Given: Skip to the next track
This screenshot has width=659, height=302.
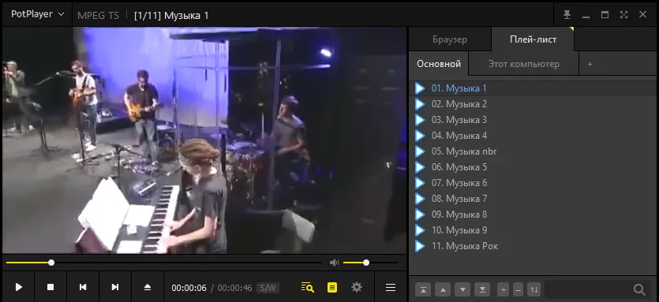Looking at the screenshot, I should click(x=115, y=287).
